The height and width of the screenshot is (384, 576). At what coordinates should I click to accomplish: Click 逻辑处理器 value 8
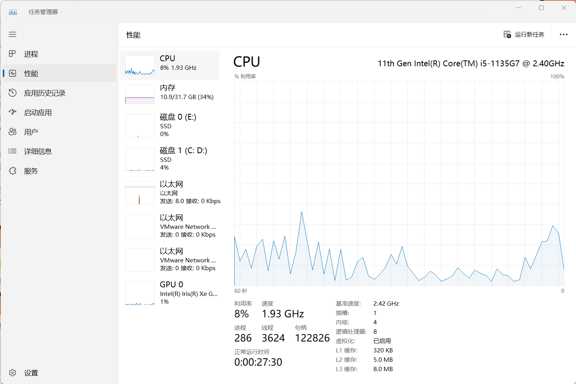click(375, 331)
